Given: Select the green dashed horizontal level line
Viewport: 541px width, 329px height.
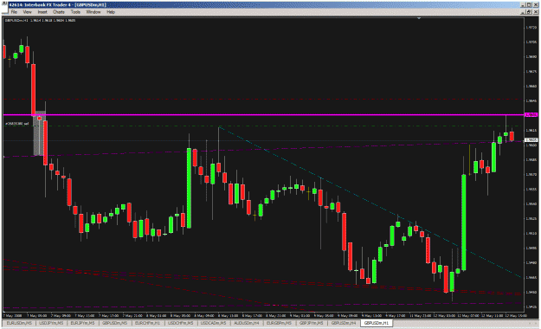Looking at the screenshot, I should pyautogui.click(x=264, y=126).
